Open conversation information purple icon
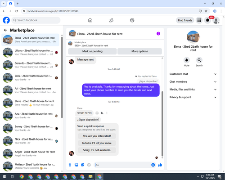Viewport: 225px width, 180px height. (158, 34)
